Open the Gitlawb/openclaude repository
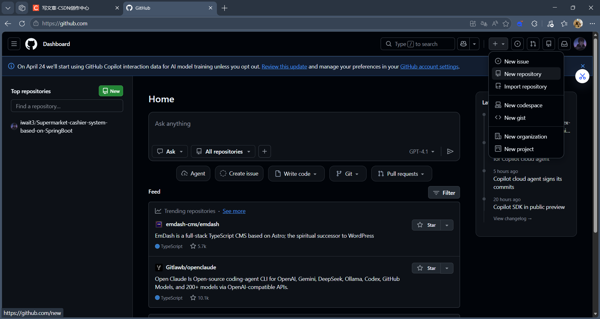This screenshot has height=319, width=600. point(191,267)
